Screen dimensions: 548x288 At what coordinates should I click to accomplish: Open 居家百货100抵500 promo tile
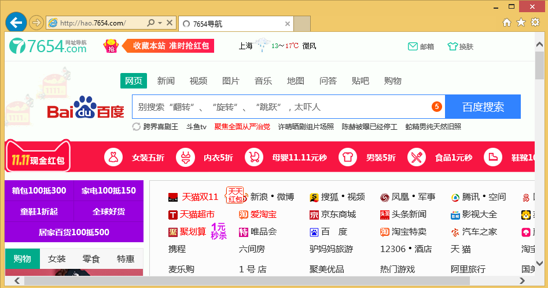[74, 232]
